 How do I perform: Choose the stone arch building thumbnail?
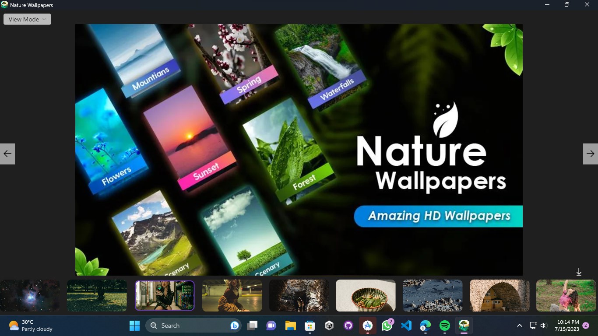tap(500, 296)
